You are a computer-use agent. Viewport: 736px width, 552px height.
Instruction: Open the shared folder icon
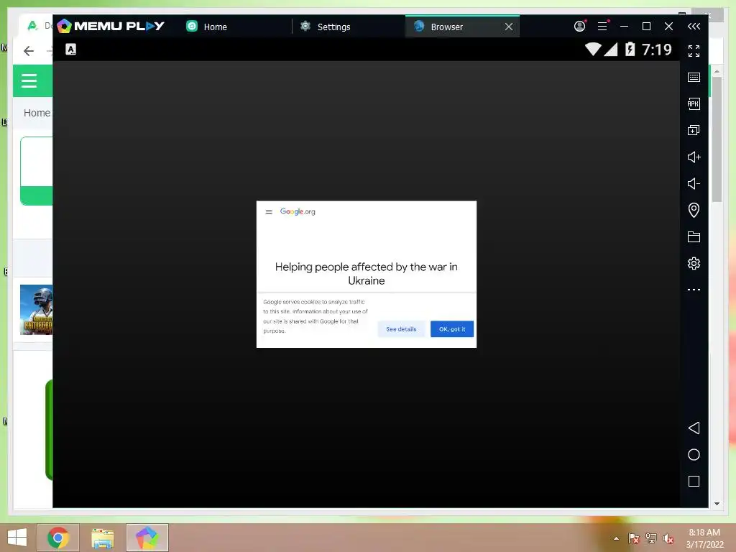[694, 236]
